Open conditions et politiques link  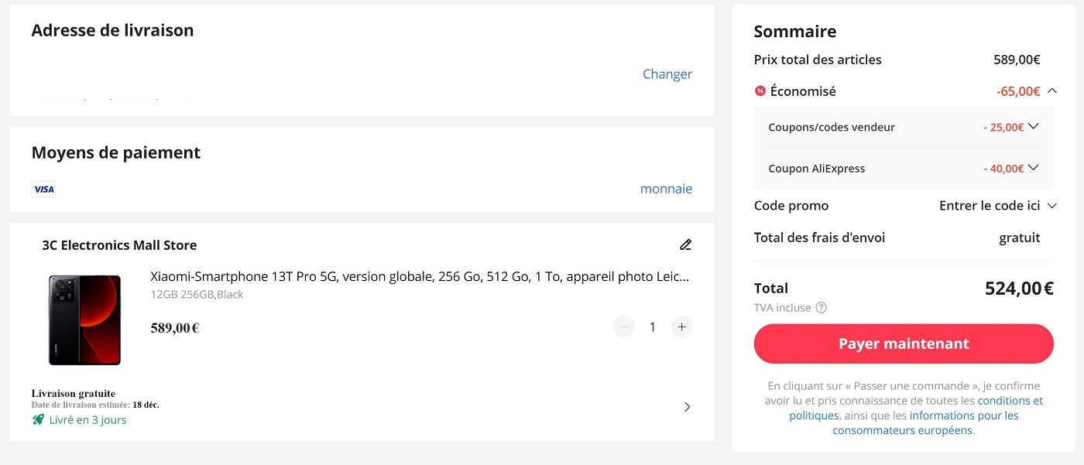(x=916, y=409)
